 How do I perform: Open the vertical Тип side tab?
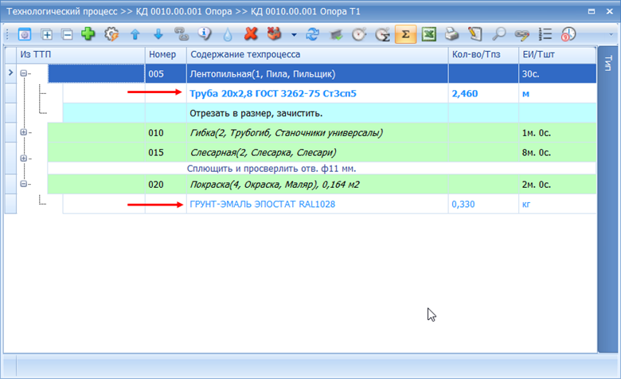[608, 64]
